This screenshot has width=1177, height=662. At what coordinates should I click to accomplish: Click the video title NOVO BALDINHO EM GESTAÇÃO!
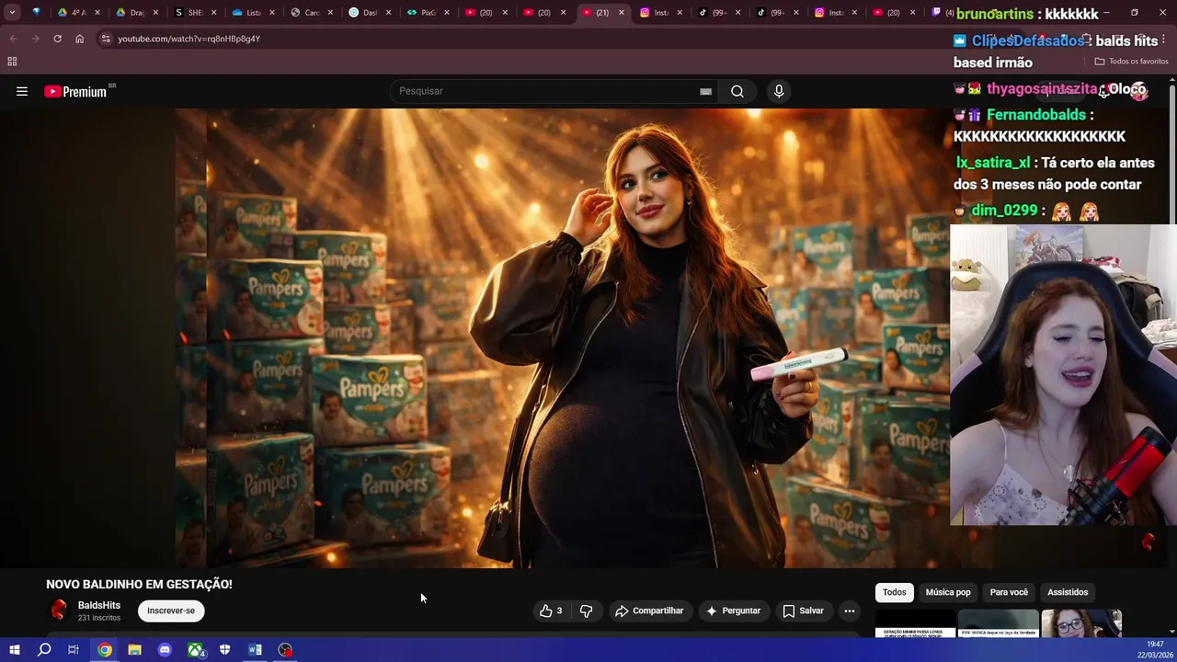[x=139, y=584]
